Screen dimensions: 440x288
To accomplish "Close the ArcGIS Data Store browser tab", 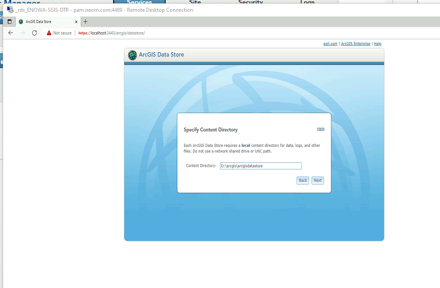I will [77, 22].
